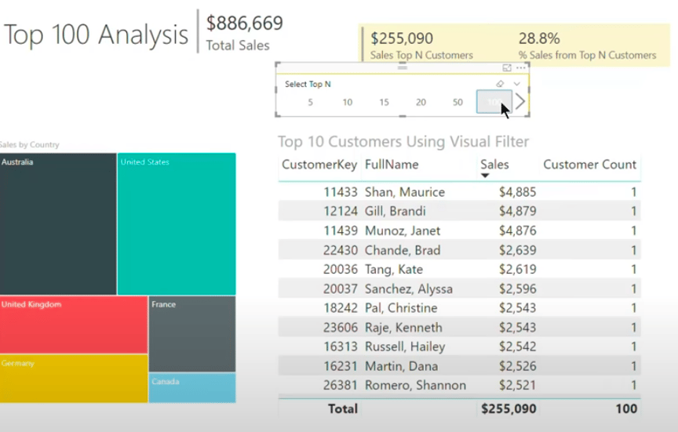Click the Sales Top N Customers card
Screen dimensions: 678x432
[421, 45]
